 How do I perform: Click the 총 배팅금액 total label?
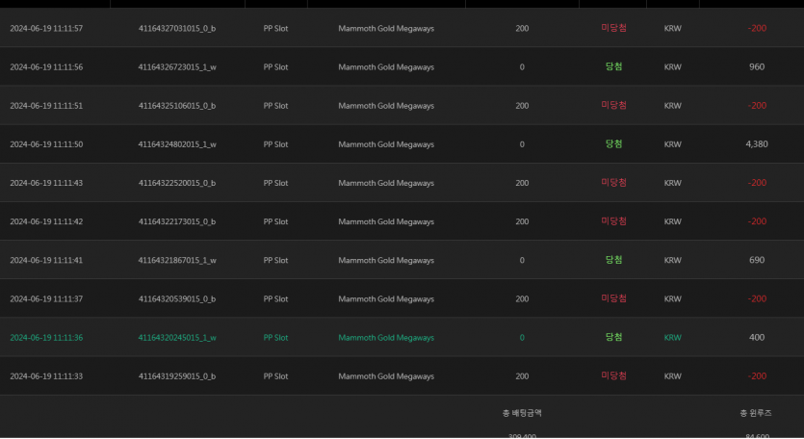(522, 413)
